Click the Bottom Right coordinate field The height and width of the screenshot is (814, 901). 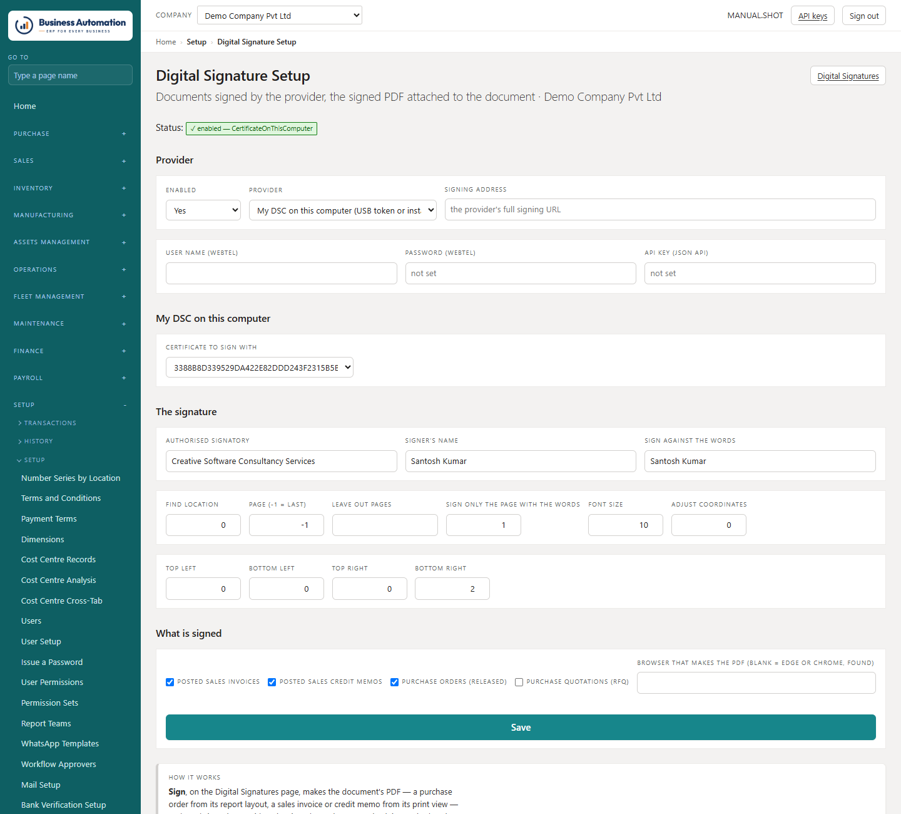(x=452, y=589)
